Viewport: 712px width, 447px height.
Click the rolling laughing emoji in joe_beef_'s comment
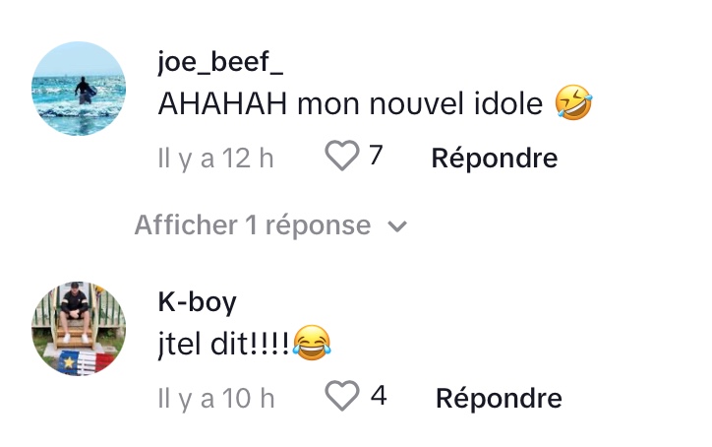(x=573, y=104)
